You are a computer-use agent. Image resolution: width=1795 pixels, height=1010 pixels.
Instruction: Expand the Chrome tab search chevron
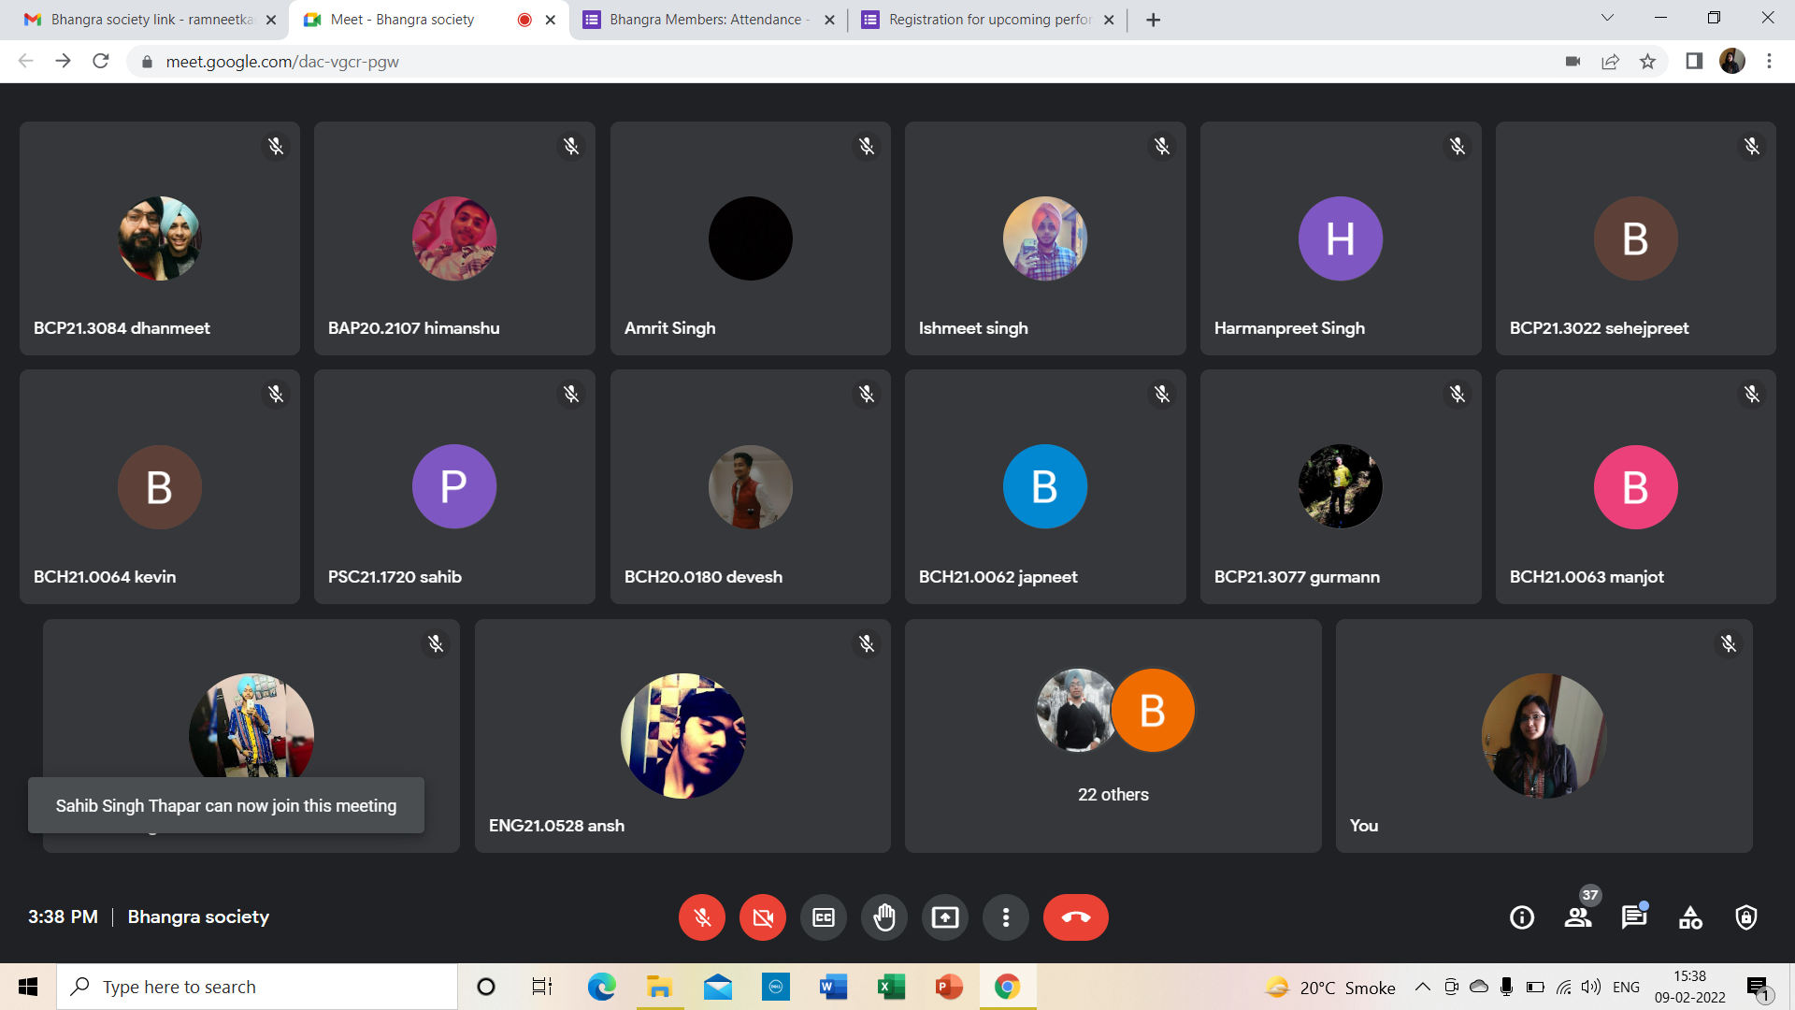click(1607, 18)
